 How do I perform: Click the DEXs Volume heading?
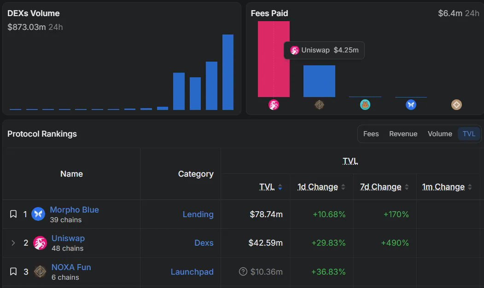point(33,13)
